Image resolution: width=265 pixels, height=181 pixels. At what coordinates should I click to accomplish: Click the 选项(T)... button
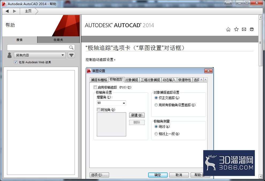(x=99, y=175)
